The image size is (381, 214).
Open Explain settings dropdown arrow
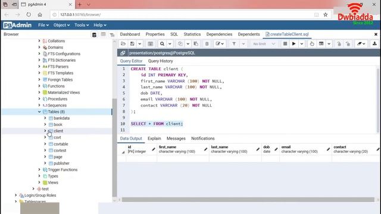[x=329, y=43]
